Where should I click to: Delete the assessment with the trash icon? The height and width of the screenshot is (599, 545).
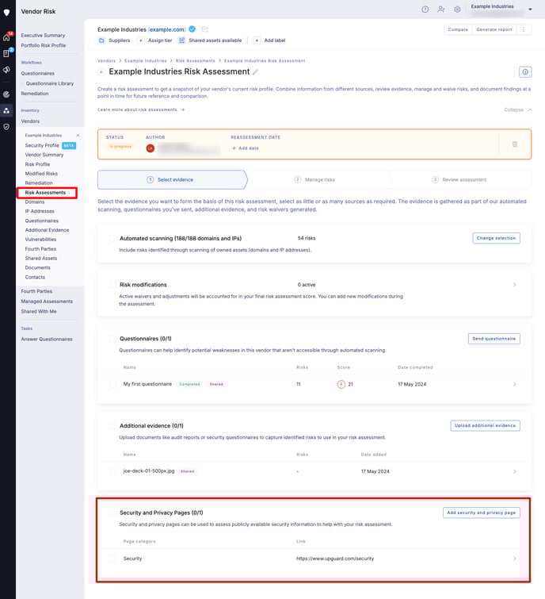point(514,144)
